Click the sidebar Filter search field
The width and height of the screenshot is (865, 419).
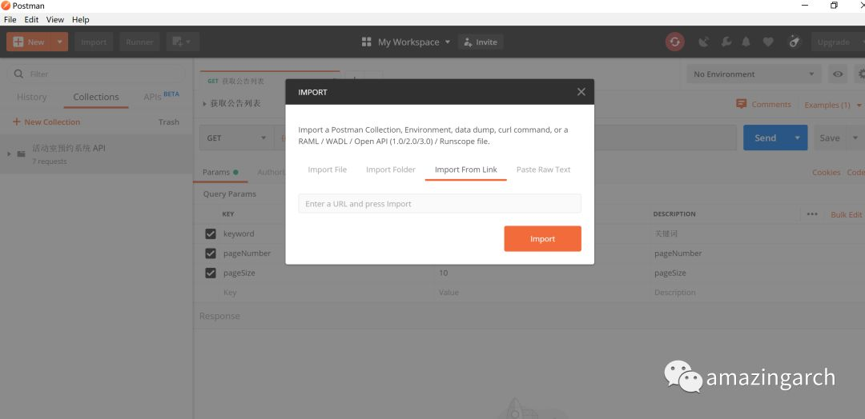pyautogui.click(x=95, y=74)
